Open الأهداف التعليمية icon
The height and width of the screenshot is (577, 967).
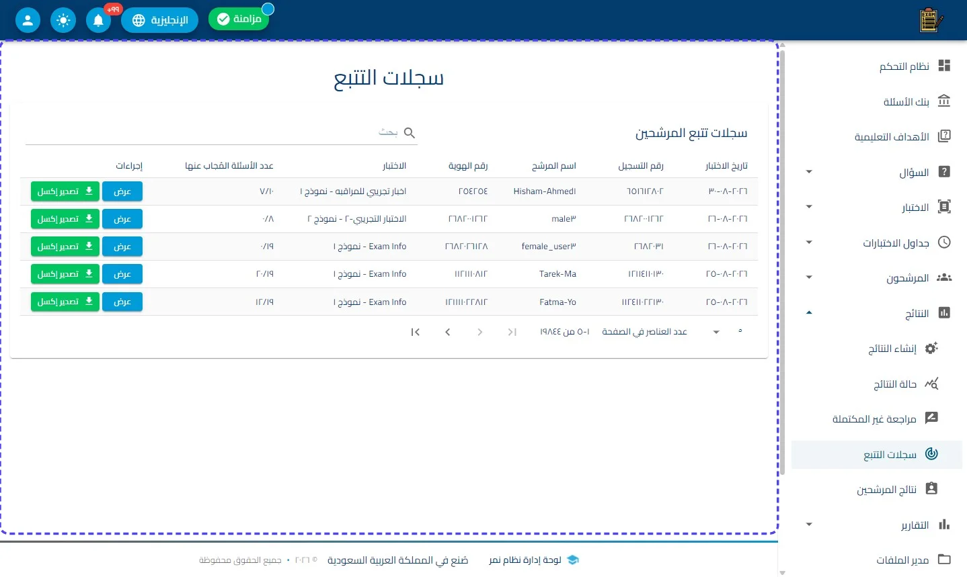(944, 136)
